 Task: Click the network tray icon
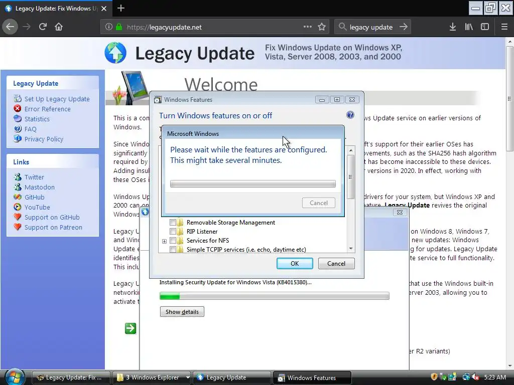465,377
